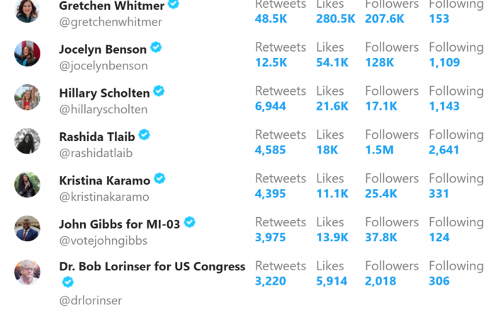The height and width of the screenshot is (312, 496).
Task: Open Dr. Bob Lorinser's avatar
Action: pyautogui.click(x=27, y=272)
